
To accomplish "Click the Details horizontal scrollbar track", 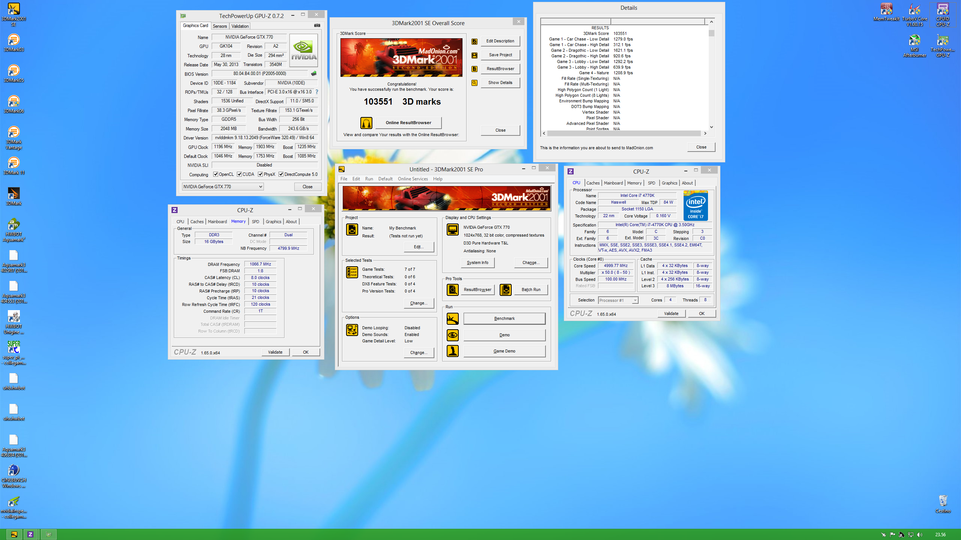I will click(x=624, y=133).
